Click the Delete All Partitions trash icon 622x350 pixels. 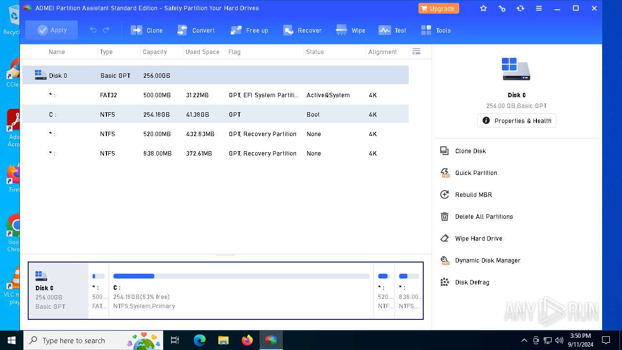tap(444, 216)
